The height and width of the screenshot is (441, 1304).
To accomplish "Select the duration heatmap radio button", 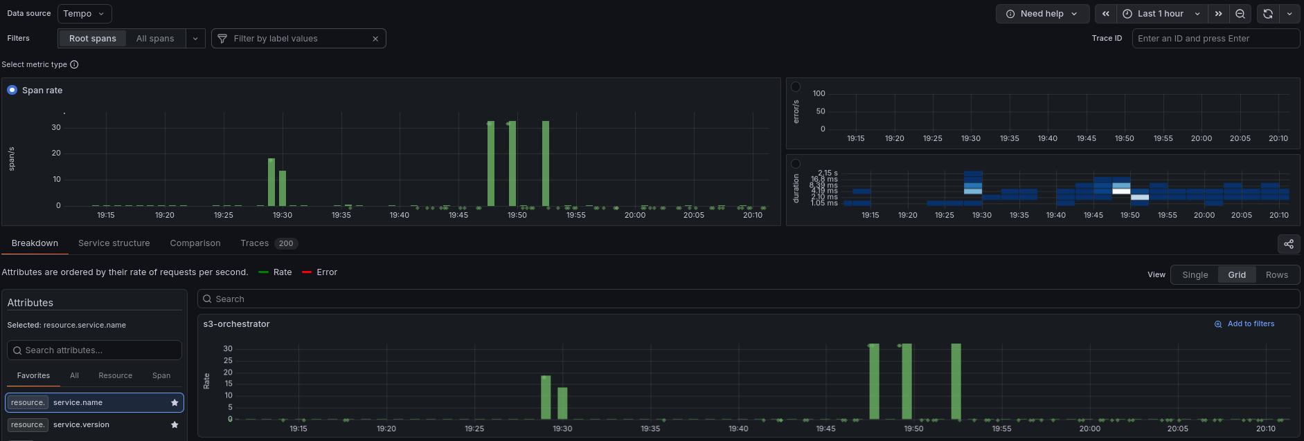I will tap(796, 164).
